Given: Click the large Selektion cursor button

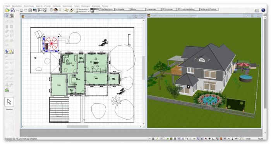Looking at the screenshot, I should click(x=9, y=102).
